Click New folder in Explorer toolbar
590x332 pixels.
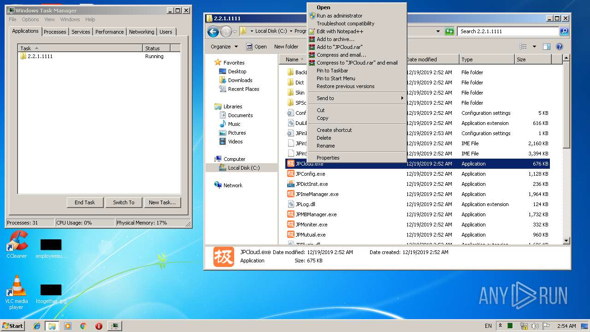coord(286,47)
